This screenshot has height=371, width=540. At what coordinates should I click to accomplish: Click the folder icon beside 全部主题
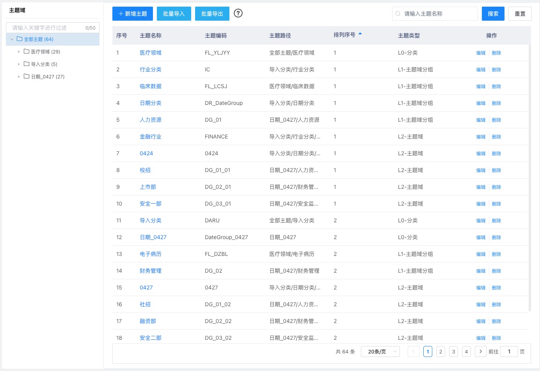[19, 39]
